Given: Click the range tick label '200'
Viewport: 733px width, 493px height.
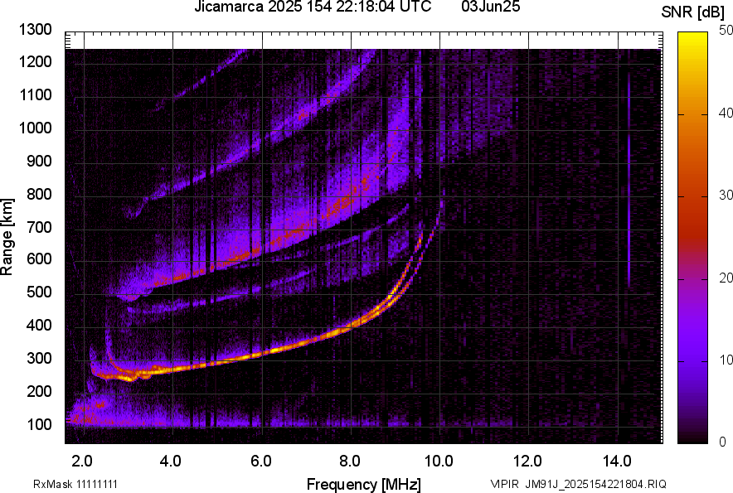Looking at the screenshot, I should click(x=39, y=391).
